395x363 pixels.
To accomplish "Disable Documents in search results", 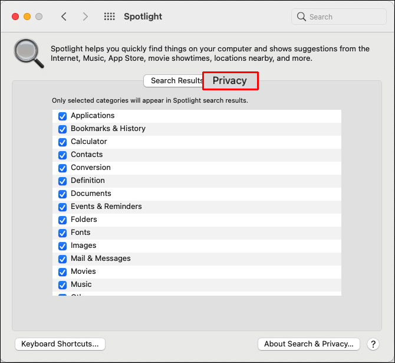I will [x=62, y=194].
